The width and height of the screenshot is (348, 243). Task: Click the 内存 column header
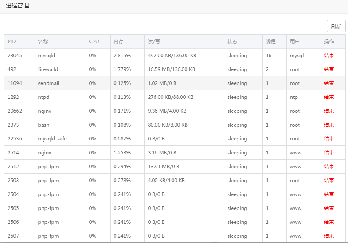click(x=118, y=42)
